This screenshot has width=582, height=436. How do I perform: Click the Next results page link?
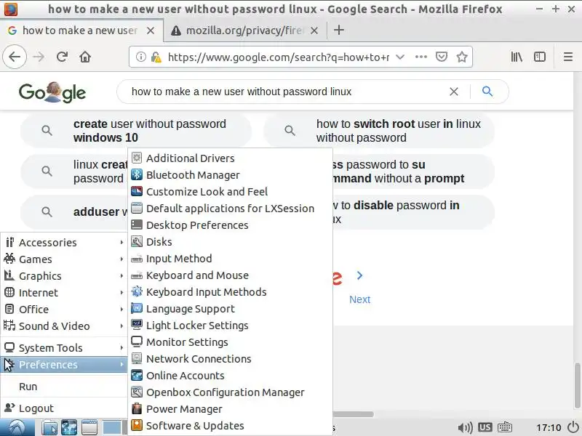[x=359, y=299]
